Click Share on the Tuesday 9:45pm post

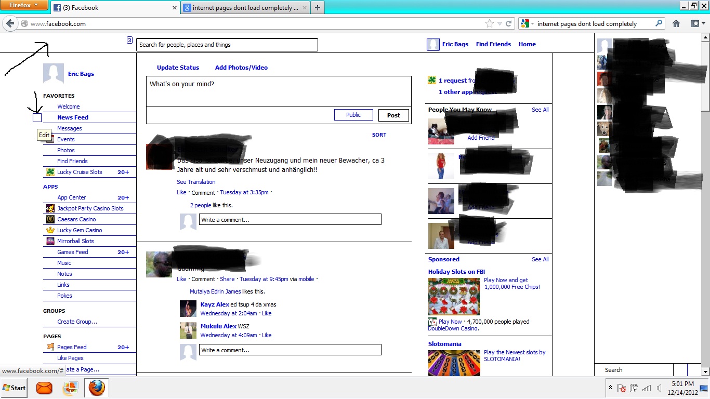[227, 279]
